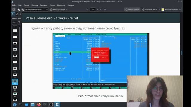Go to next page with down chevron
Screen dimensions: 191x107
point(105,10)
